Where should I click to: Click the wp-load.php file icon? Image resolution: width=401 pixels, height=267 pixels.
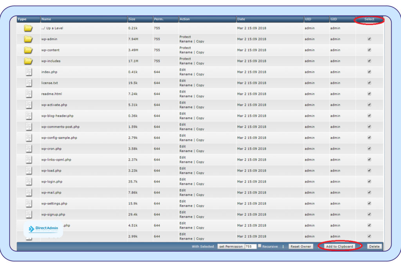tap(29, 171)
